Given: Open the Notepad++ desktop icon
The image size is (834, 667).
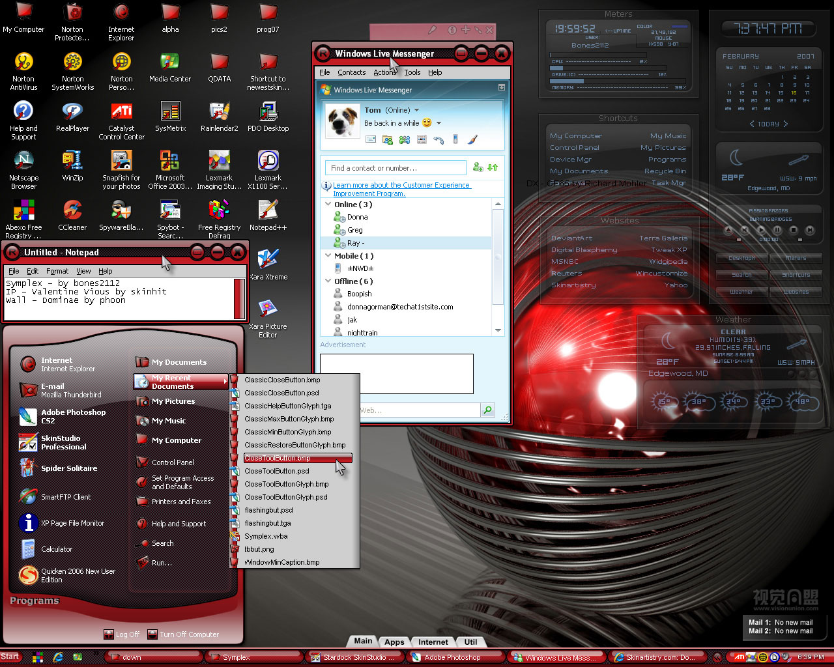Looking at the screenshot, I should (x=268, y=216).
